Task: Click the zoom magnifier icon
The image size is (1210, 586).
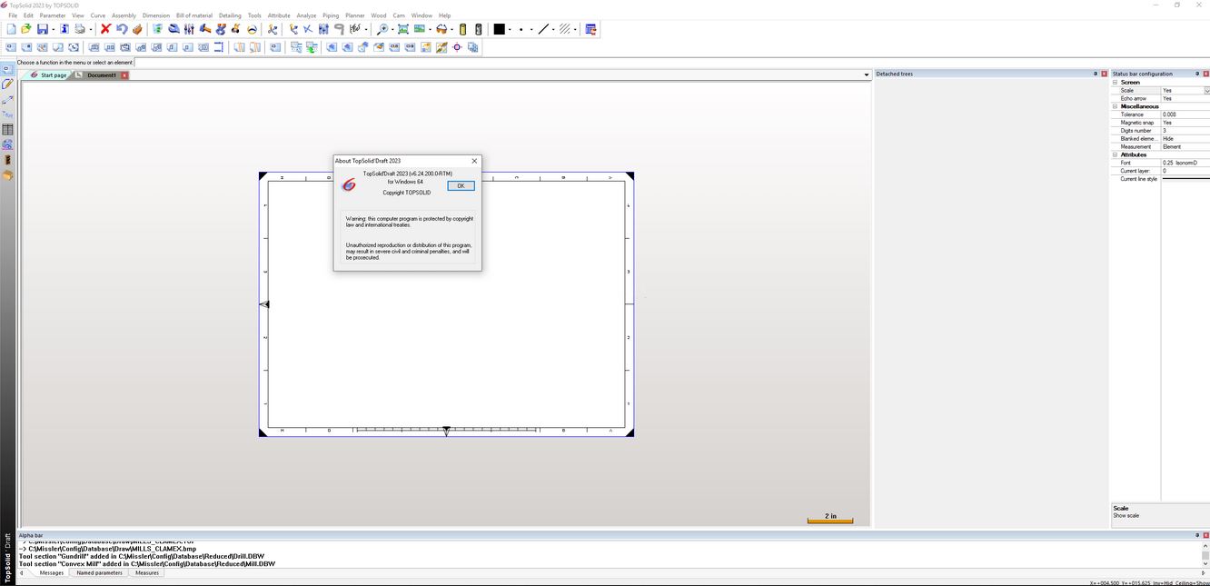Action: [382, 29]
